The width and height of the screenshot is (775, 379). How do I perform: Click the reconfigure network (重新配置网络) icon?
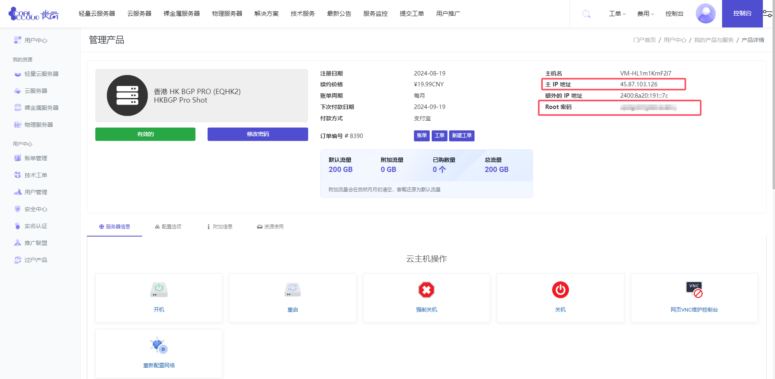pos(159,345)
